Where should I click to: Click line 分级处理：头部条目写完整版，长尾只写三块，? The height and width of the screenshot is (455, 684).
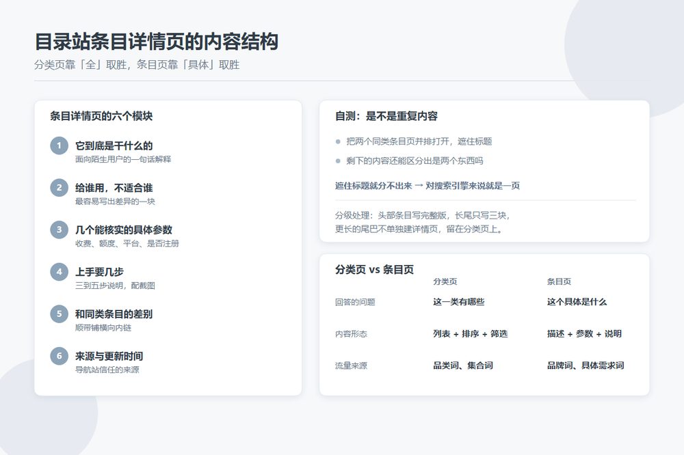(422, 215)
